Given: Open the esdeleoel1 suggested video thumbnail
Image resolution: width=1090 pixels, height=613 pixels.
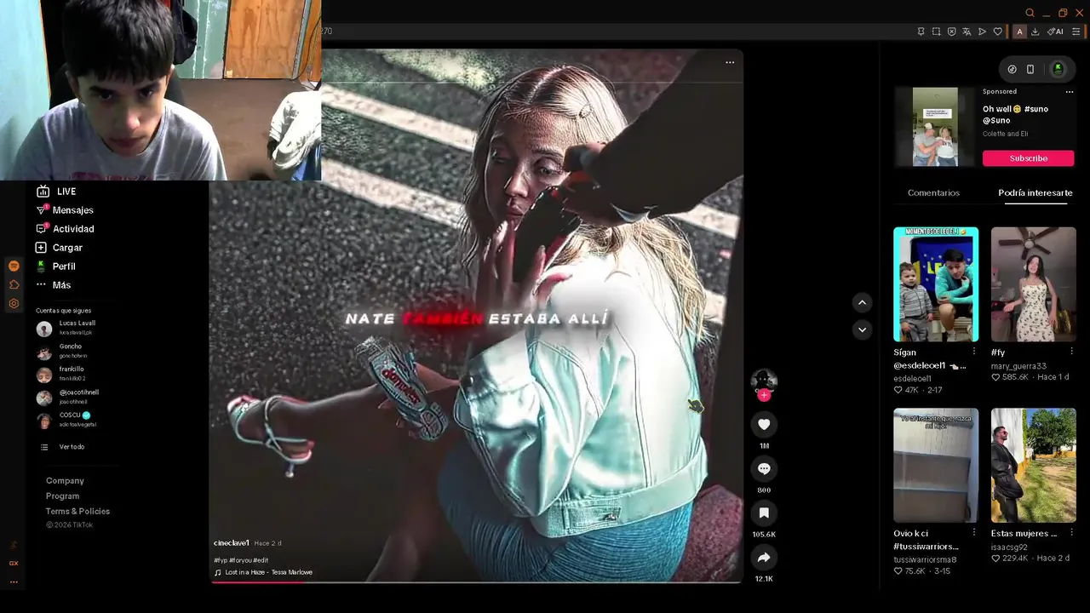Looking at the screenshot, I should pos(936,284).
